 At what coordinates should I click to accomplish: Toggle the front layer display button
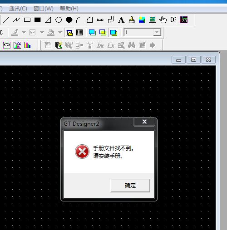pyautogui.click(x=92, y=32)
